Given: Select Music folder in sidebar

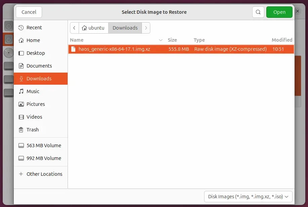Looking at the screenshot, I should (33, 91).
